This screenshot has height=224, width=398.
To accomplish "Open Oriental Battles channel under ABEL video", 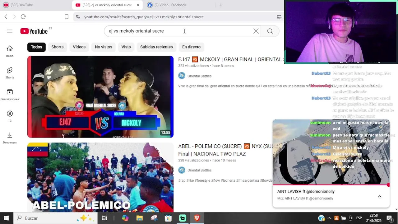I will [199, 170].
